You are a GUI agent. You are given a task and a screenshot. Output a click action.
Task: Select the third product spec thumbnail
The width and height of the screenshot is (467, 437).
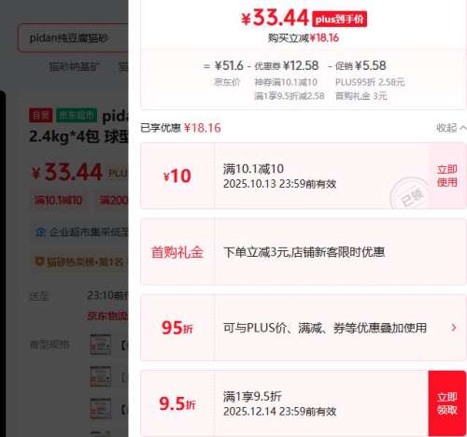point(101,408)
